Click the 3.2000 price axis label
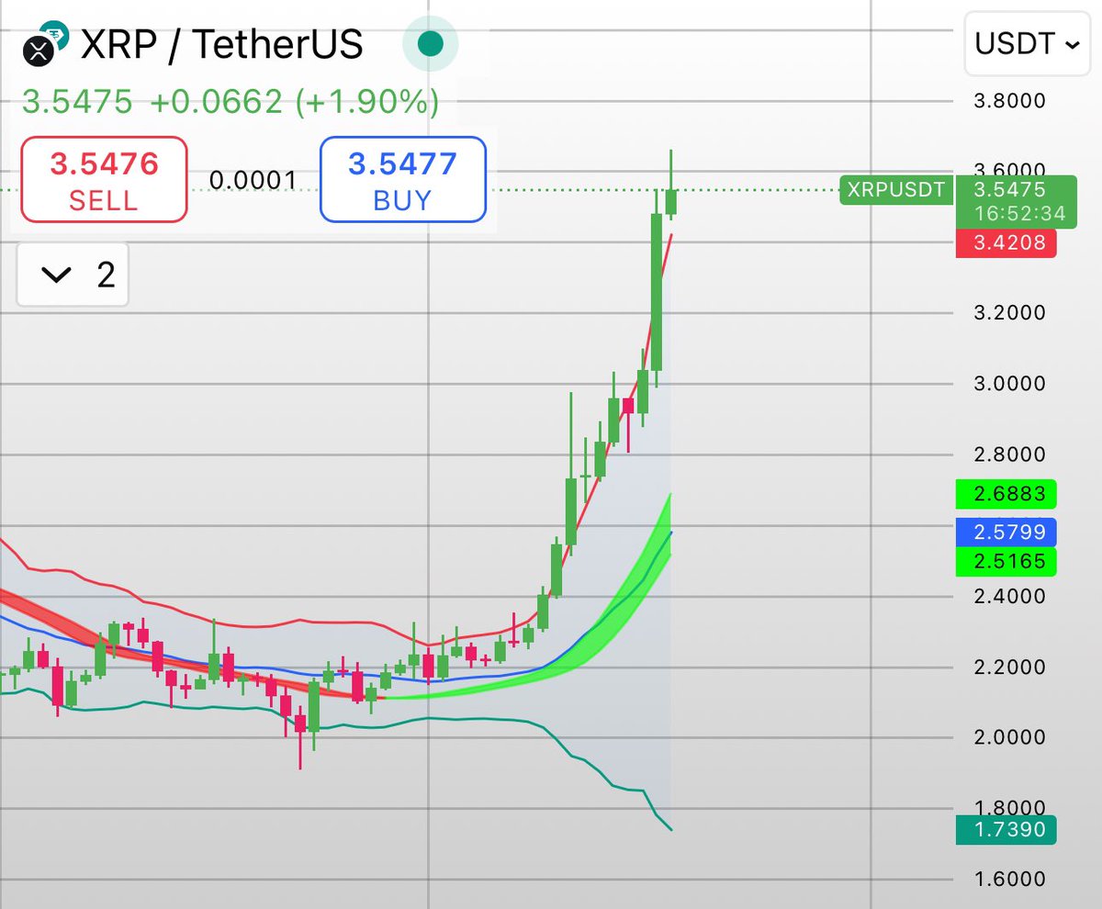 coord(1008,312)
